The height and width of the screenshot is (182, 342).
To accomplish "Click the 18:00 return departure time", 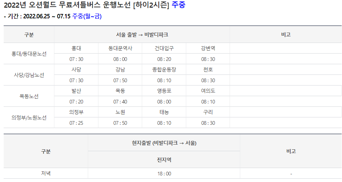I will coord(164,174).
